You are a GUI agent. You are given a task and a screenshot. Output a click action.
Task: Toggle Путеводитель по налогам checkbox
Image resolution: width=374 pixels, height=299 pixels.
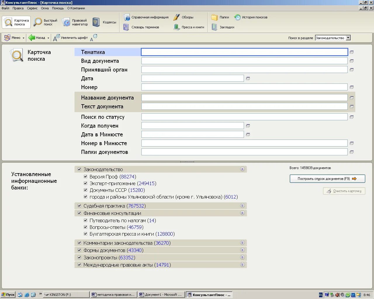click(85, 220)
